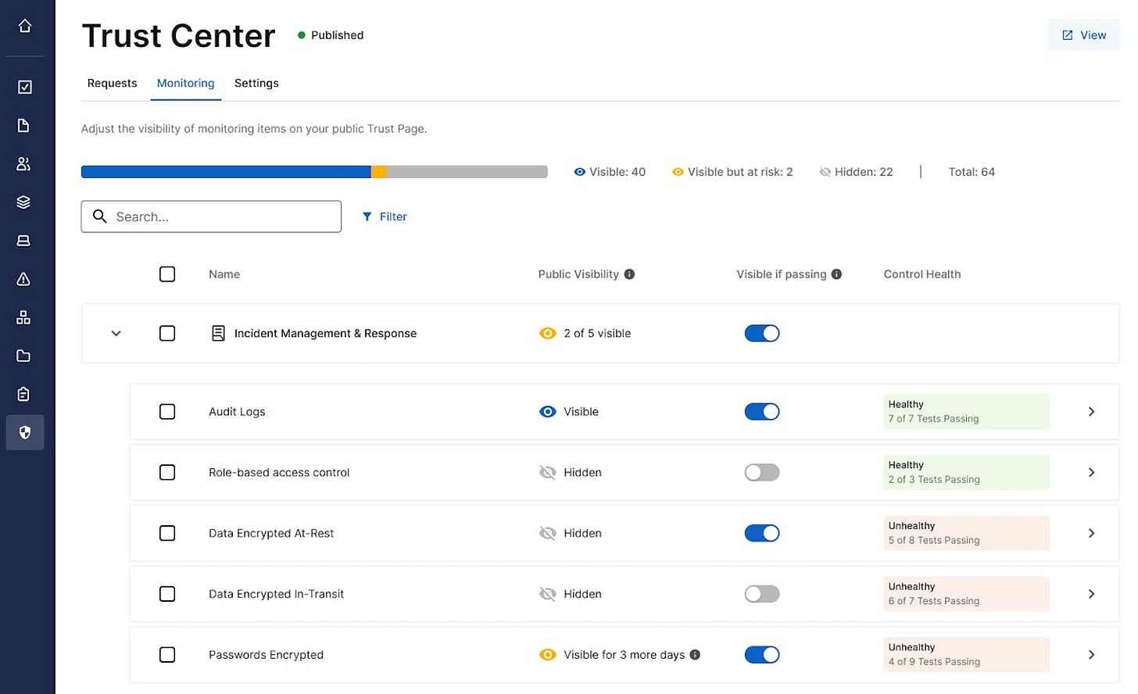Open the checkbox task icon in sidebar
Viewport: 1138px width, 694px height.
tap(24, 87)
